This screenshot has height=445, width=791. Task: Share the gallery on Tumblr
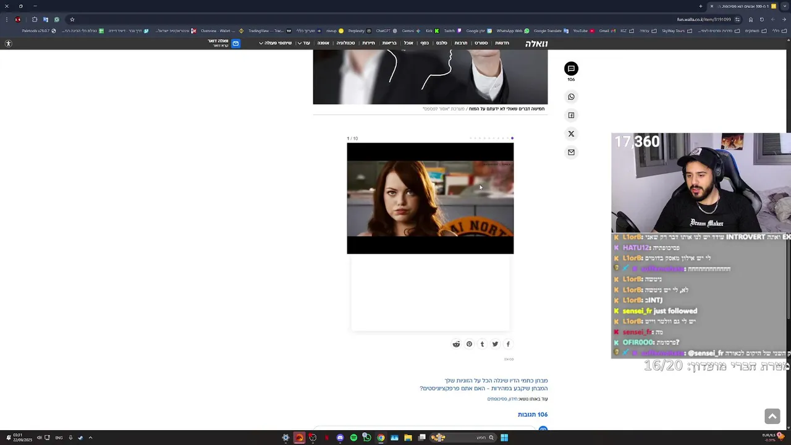tap(482, 344)
